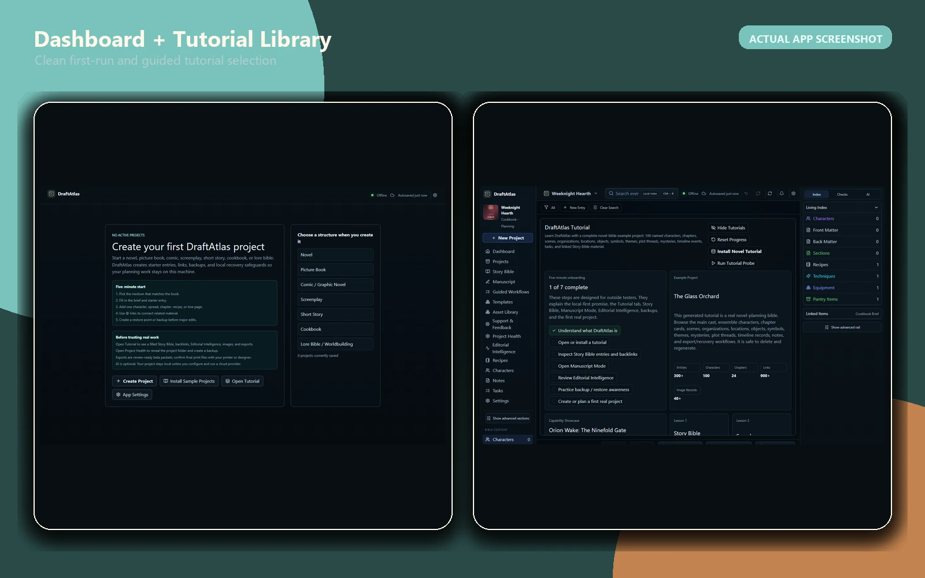Open Story Bible in the sidebar
925x578 pixels.
click(508, 272)
